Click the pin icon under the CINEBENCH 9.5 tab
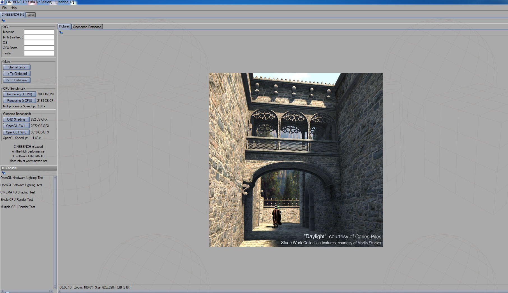The image size is (508, 293). [x=3, y=21]
